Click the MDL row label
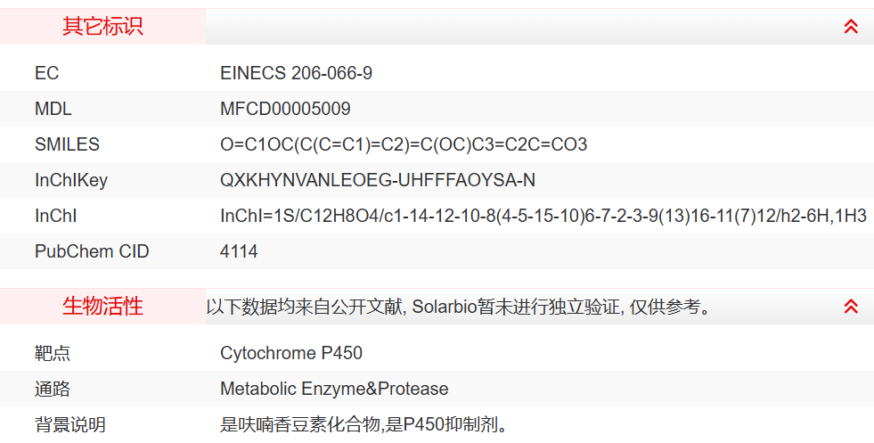The width and height of the screenshot is (874, 443). pos(53,109)
